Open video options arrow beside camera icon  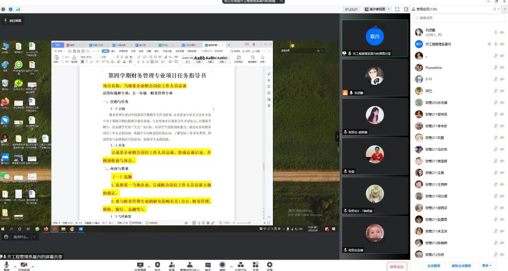[x=33, y=267]
